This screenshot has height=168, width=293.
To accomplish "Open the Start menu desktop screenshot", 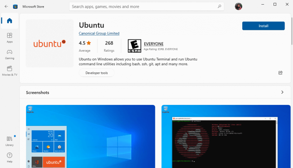I will pos(90,137).
